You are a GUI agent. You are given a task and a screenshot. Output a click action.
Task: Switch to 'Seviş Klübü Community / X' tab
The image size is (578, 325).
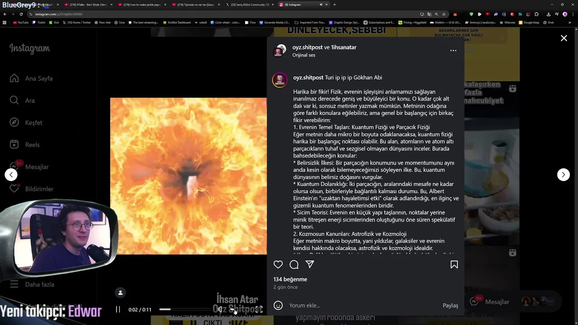(250, 5)
